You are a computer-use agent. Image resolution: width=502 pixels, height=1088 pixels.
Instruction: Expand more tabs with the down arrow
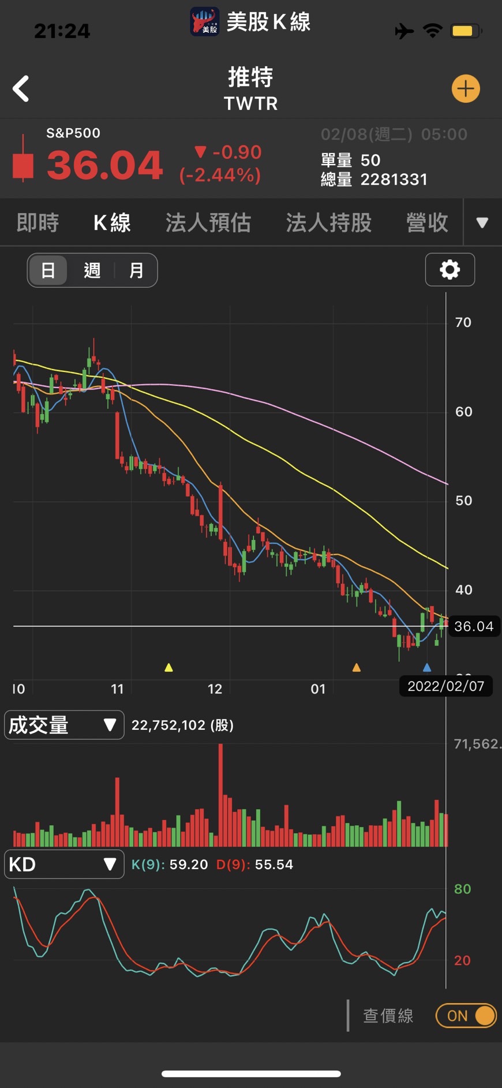pos(482,222)
